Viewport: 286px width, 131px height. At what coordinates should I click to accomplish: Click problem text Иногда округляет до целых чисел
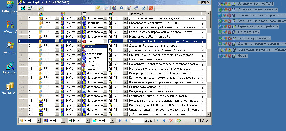pyautogui.click(x=151, y=91)
